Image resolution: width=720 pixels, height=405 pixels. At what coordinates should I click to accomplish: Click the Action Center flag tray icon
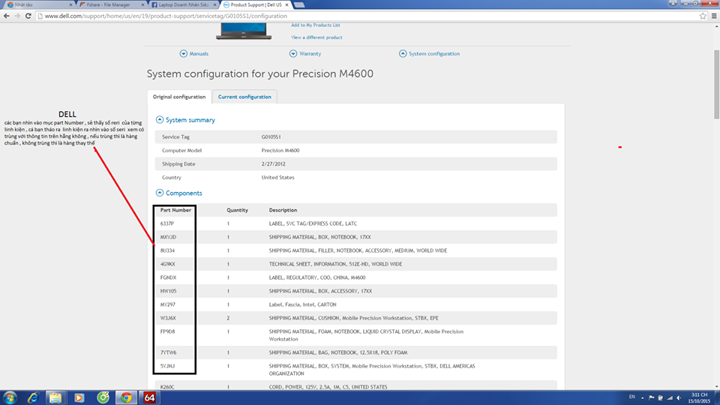coord(651,398)
